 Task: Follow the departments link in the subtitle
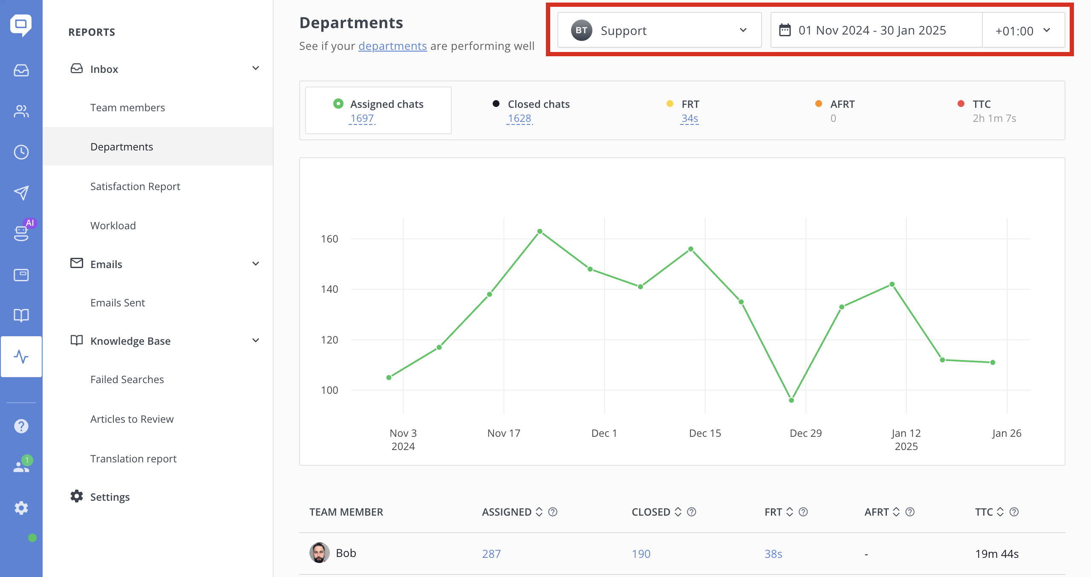pos(393,46)
